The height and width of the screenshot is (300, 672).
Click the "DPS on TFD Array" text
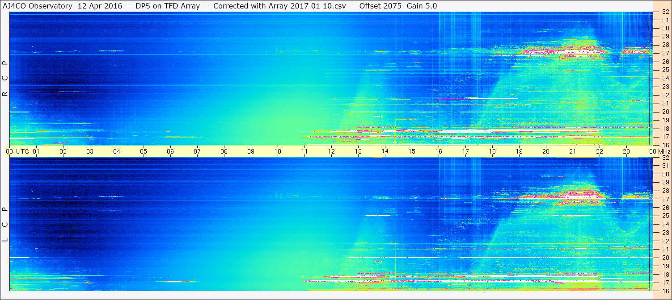[x=168, y=6]
